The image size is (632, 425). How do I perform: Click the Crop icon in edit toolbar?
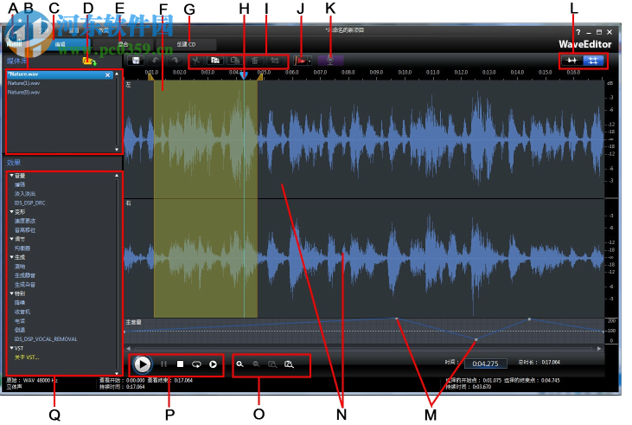click(275, 61)
